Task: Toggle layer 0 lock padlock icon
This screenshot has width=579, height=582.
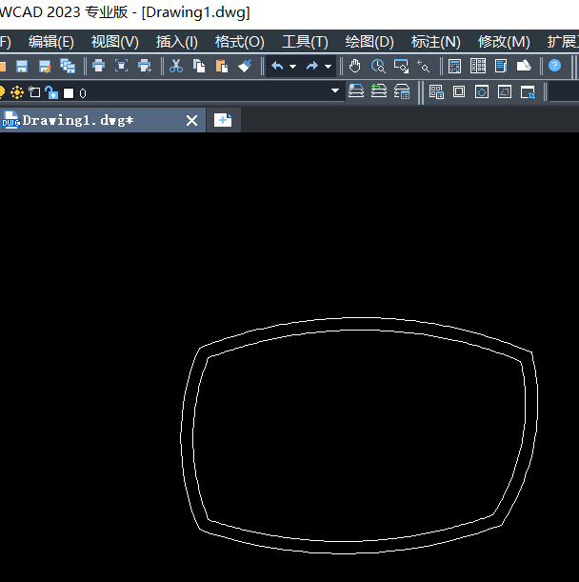Action: pos(51,92)
